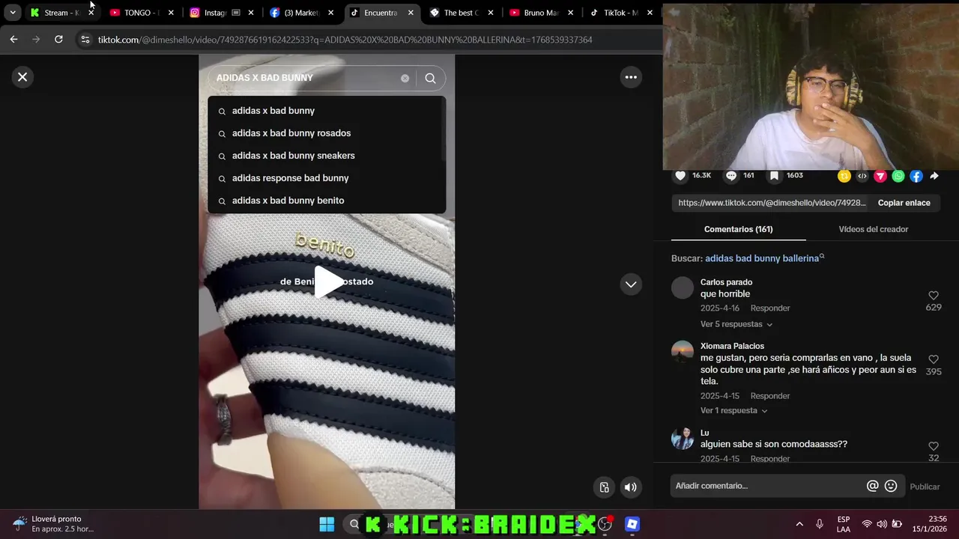Select suggestion adidas x bad bunny sneakers

(327, 156)
